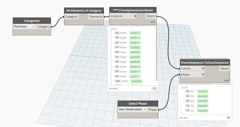Click the rooms port chevron

203,68
